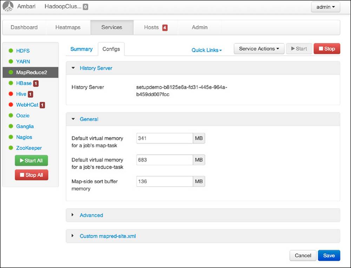Click the map-task virtual memory field
This screenshot has height=268, width=351.
tap(165, 138)
